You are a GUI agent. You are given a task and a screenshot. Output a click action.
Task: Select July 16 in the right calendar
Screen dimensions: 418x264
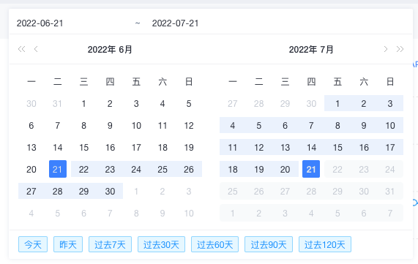[x=364, y=147]
